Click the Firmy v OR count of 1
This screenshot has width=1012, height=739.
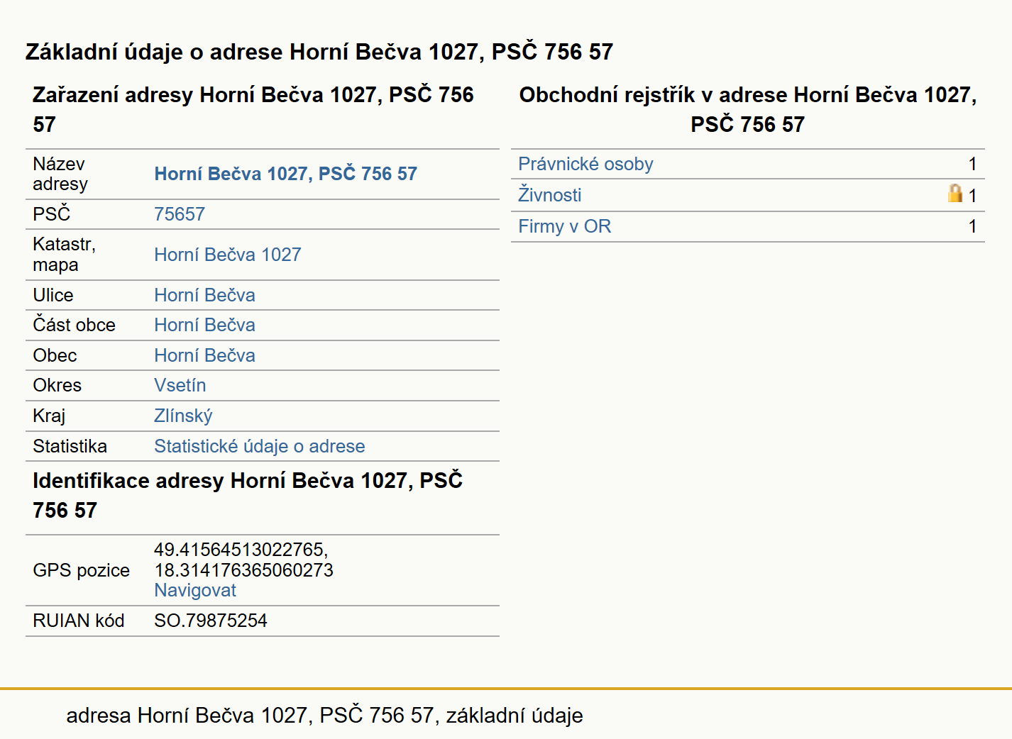tap(972, 226)
